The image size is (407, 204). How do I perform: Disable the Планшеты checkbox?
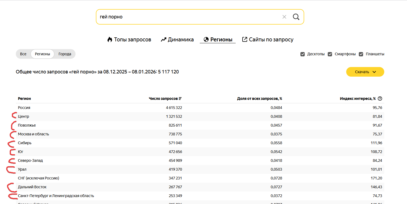(361, 54)
